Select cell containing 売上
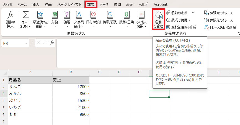 (71, 80)
